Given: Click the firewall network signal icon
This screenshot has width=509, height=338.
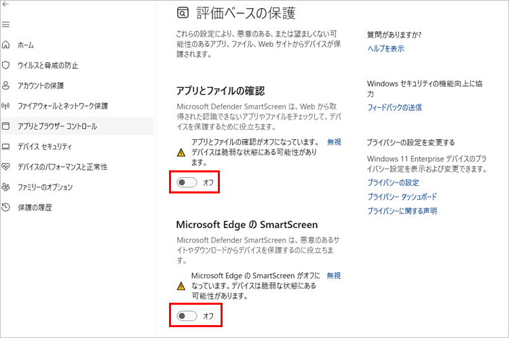Looking at the screenshot, I should [6, 106].
